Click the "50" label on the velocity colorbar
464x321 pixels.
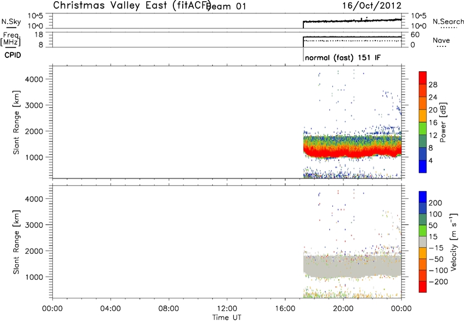point(433,225)
